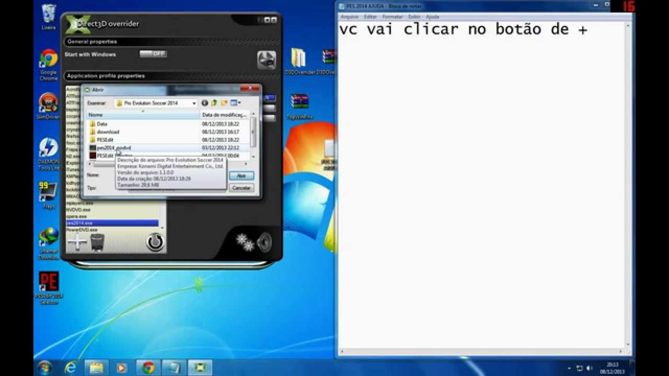Click the up-one-level folder icon in Abrir dialog
This screenshot has height=376, width=669.
pos(214,103)
